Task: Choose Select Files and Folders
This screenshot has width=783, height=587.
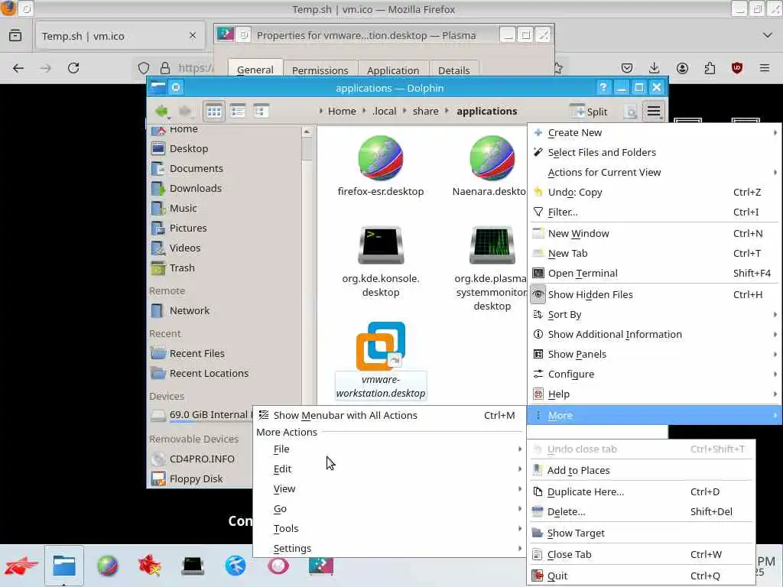Action: (x=655, y=152)
